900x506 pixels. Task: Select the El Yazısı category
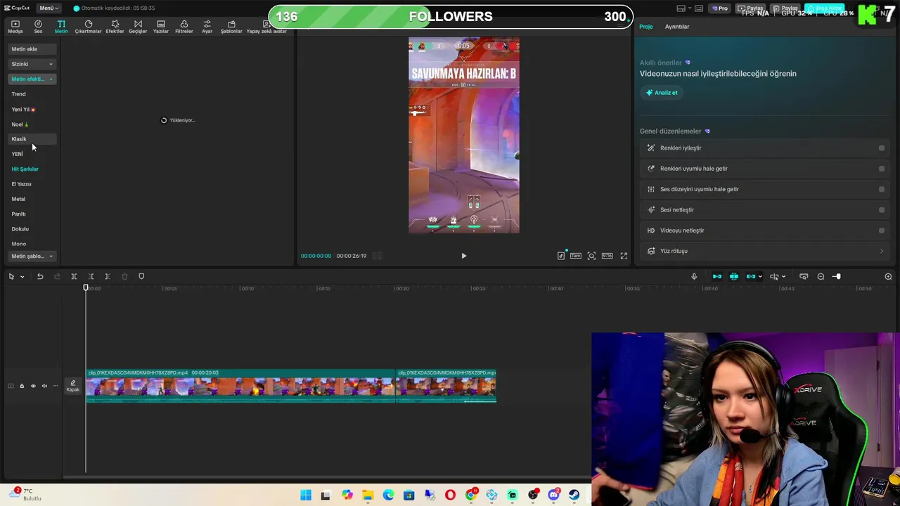tap(21, 184)
